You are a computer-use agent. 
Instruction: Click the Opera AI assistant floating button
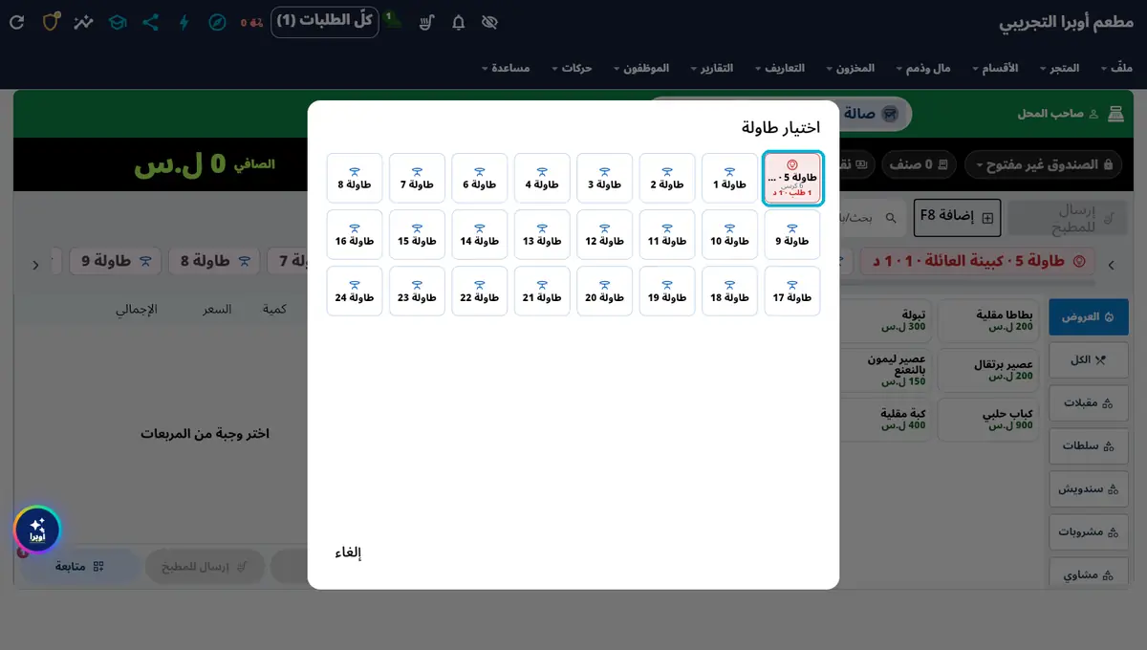tap(37, 530)
